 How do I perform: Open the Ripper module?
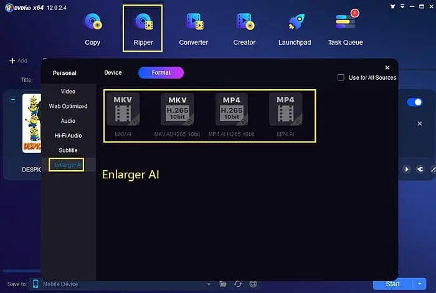click(143, 29)
